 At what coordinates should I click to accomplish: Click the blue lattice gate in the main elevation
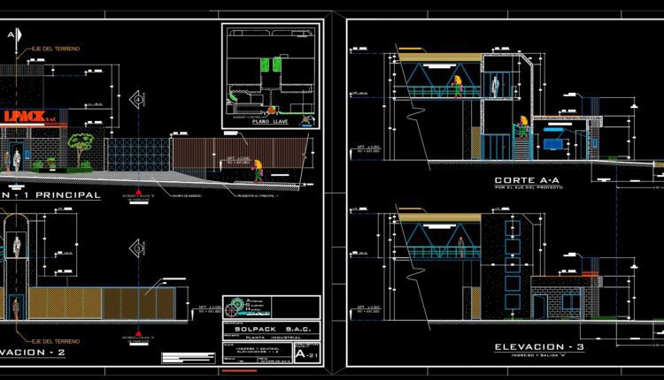pyautogui.click(x=138, y=155)
